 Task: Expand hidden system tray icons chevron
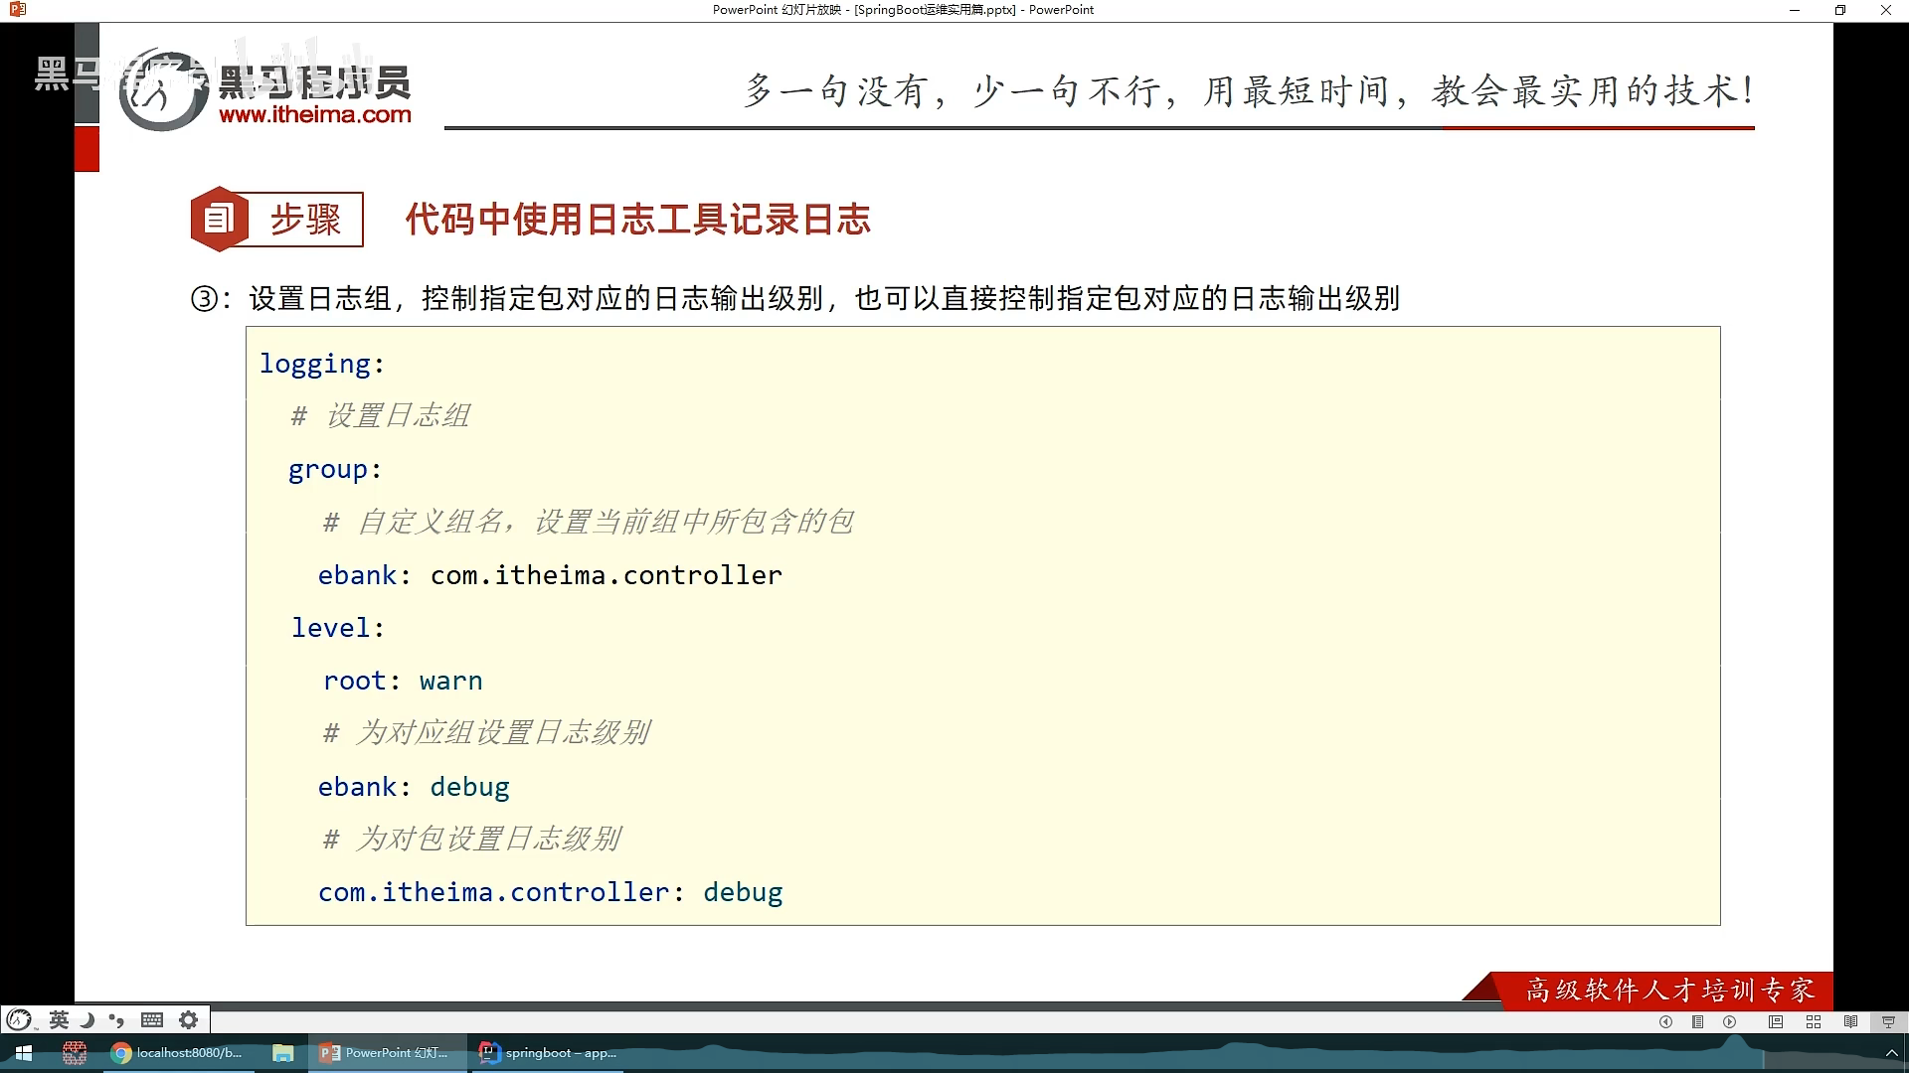[x=1891, y=1053]
